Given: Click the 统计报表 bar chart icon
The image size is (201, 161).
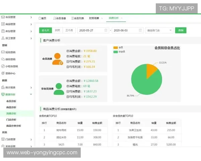Looking at the screenshot, I should tap(3, 87).
